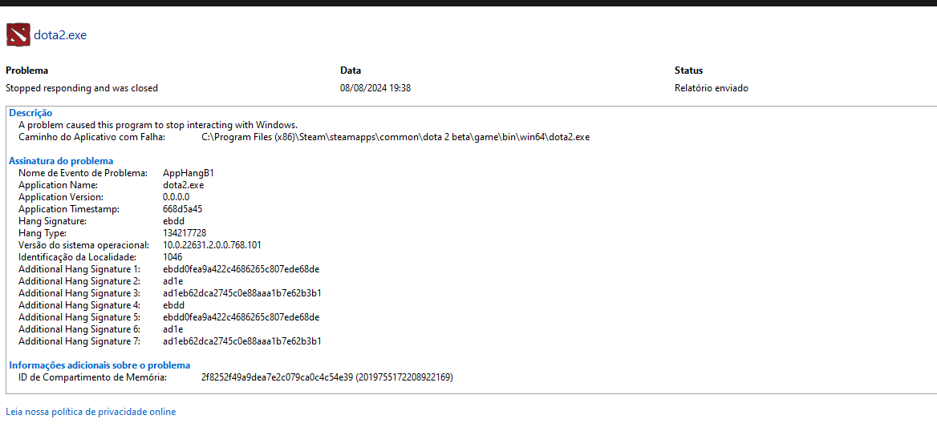Click the 'Additional Hang Signature 1:' label

coord(79,269)
